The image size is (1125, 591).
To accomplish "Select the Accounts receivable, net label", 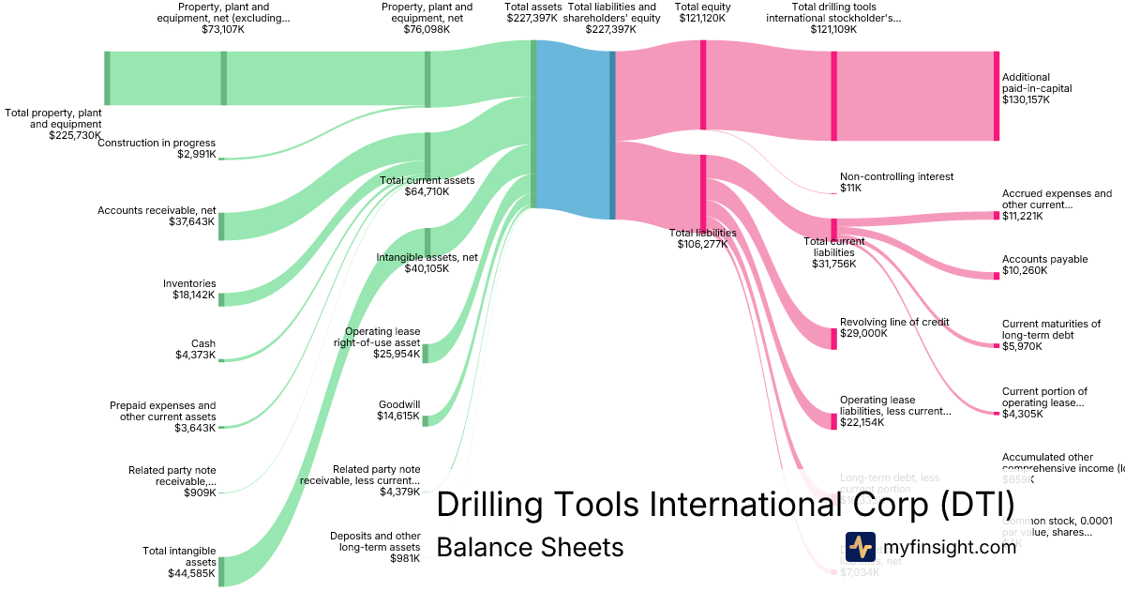I will point(157,216).
